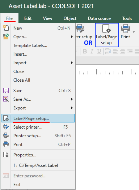Toggle Bold text formatting

point(85,51)
